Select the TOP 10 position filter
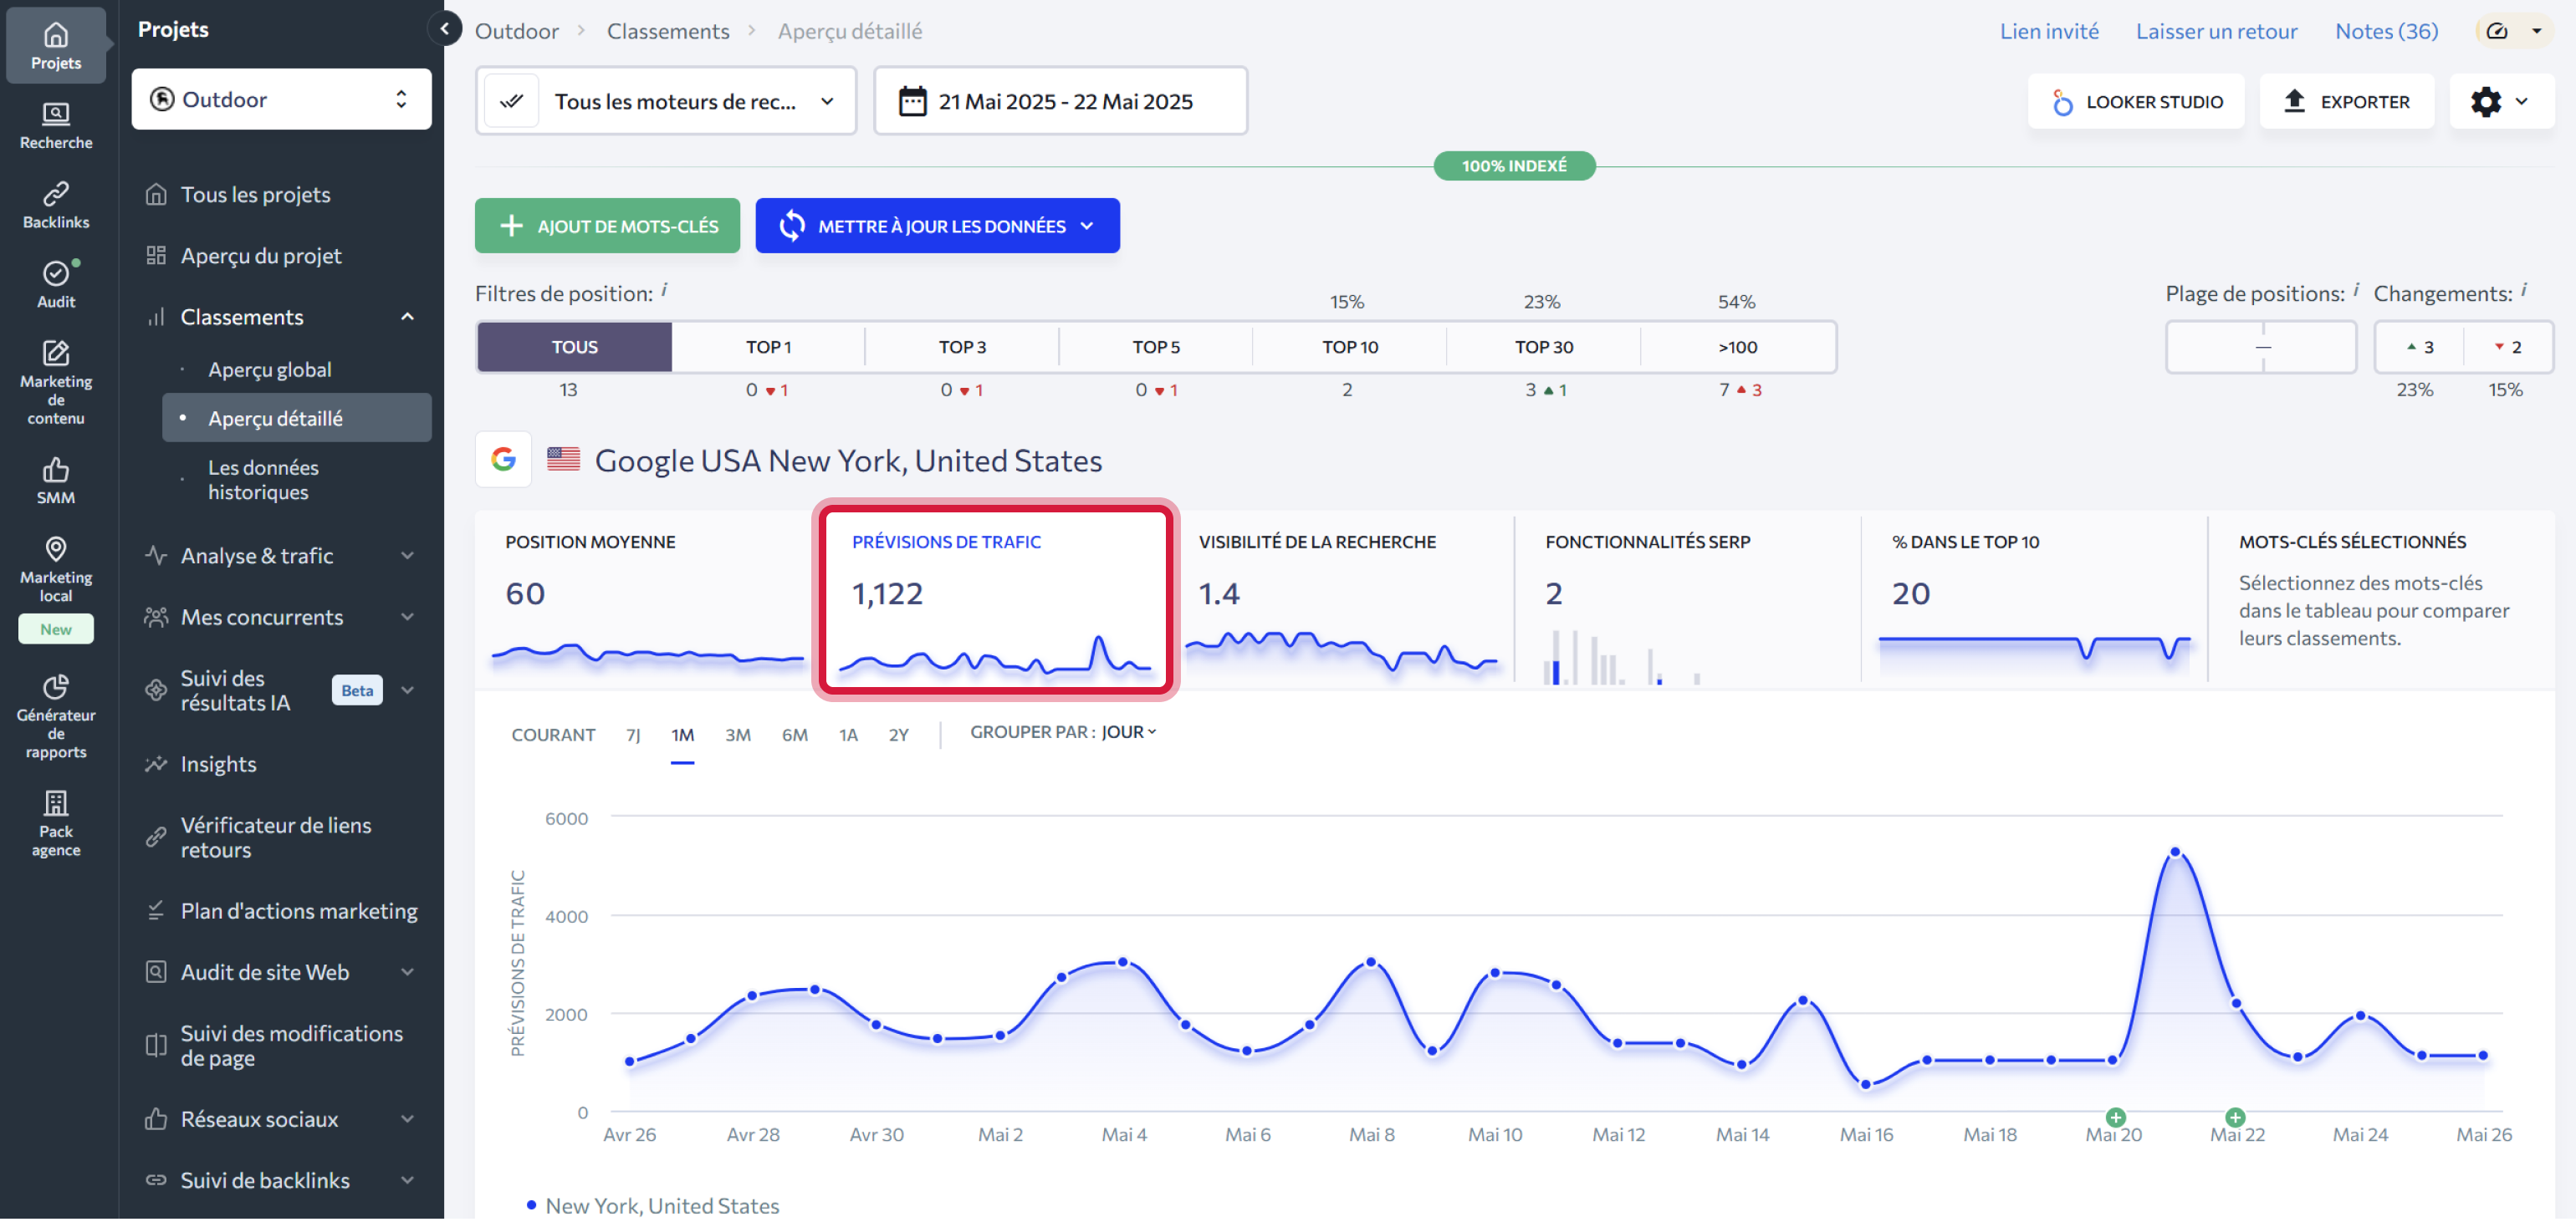Image resolution: width=2576 pixels, height=1222 pixels. 1350,348
